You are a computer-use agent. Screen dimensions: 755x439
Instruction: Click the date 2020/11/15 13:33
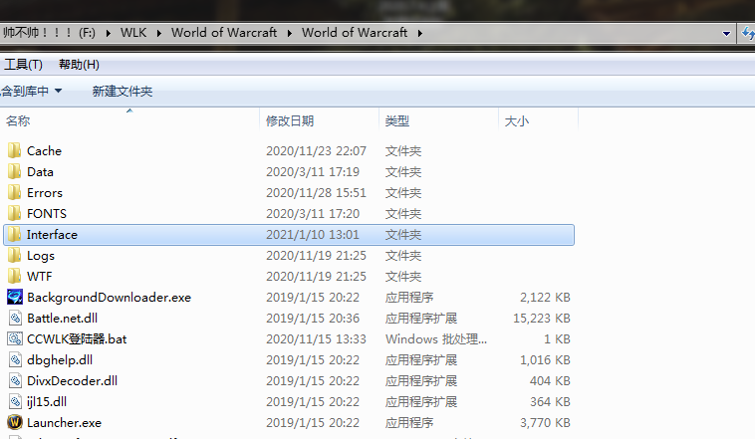point(316,338)
